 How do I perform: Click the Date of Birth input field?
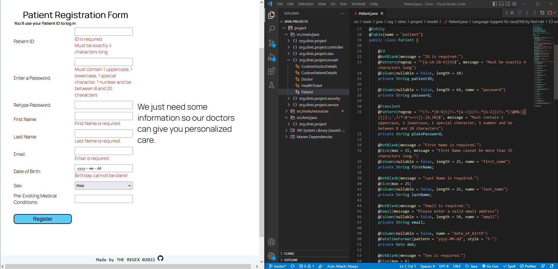point(103,168)
